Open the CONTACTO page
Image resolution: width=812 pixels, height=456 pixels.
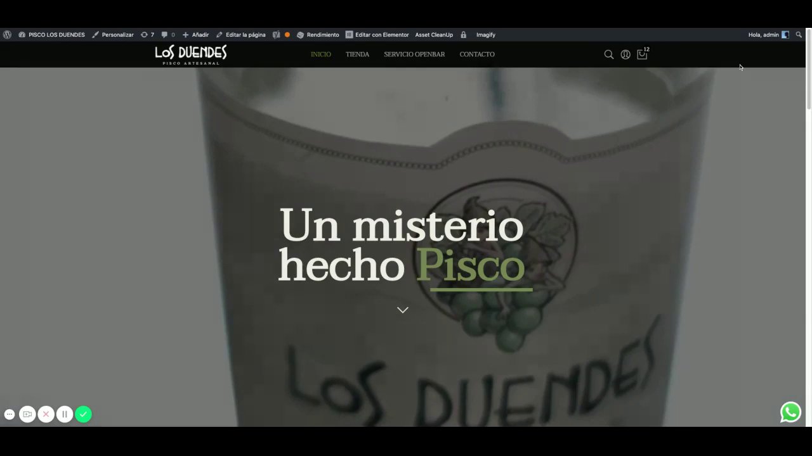click(477, 54)
